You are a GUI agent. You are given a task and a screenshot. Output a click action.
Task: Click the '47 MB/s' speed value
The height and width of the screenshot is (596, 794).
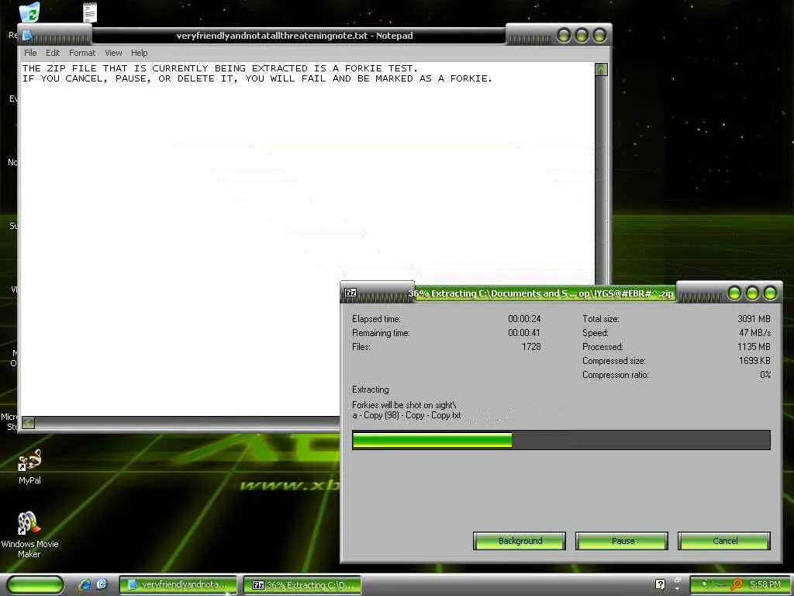click(x=755, y=333)
